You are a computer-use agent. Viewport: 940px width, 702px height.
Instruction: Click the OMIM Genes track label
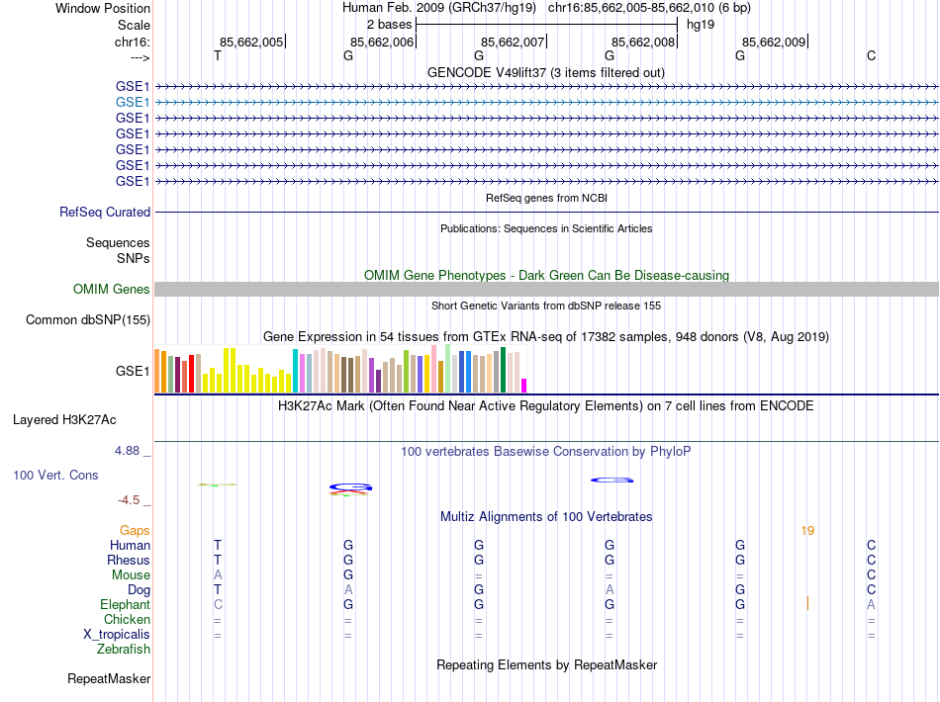(112, 290)
